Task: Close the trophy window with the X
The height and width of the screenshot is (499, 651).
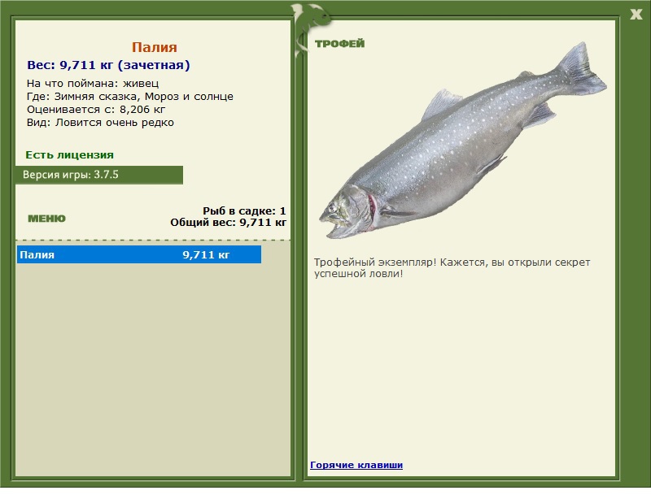Action: [636, 13]
